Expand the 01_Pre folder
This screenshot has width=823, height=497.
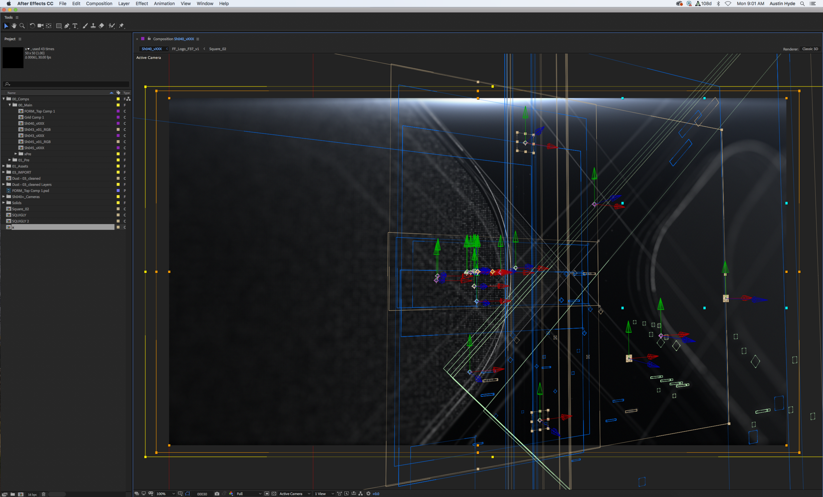pos(10,160)
